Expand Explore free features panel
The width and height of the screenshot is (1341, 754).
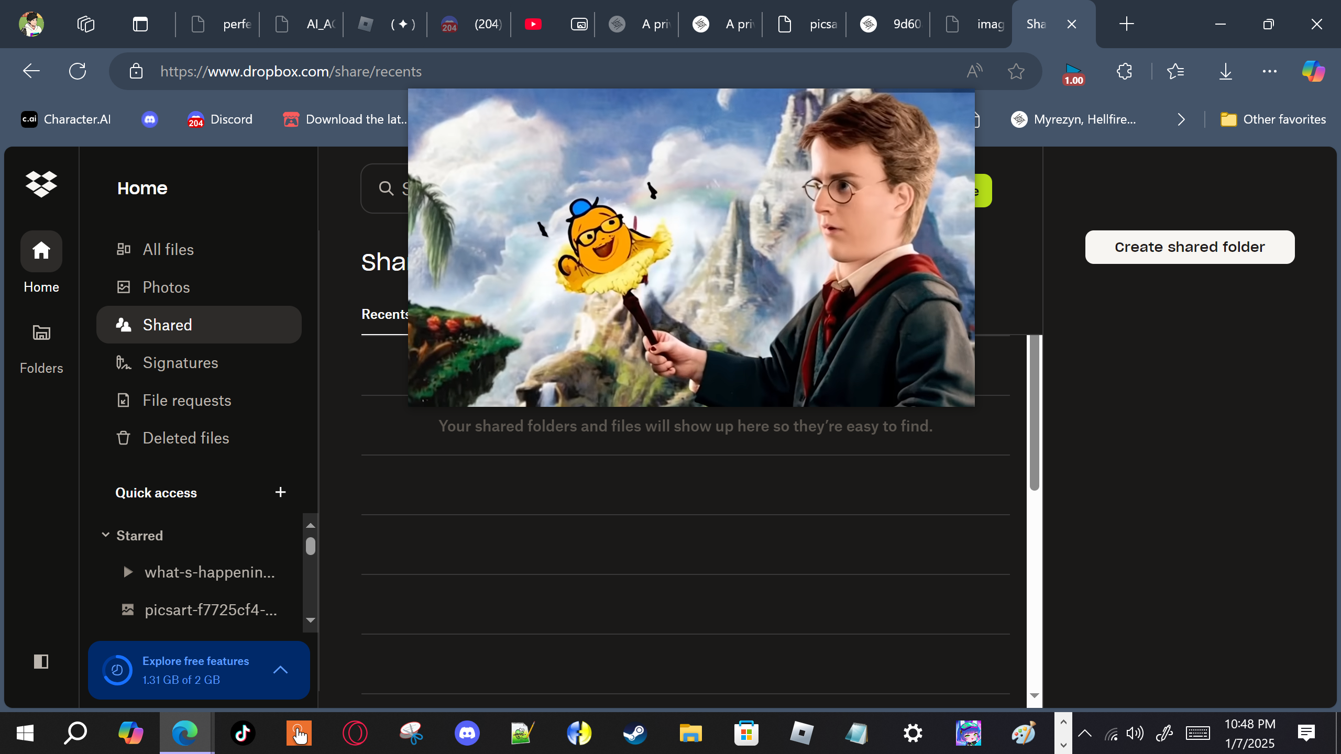[x=280, y=670]
